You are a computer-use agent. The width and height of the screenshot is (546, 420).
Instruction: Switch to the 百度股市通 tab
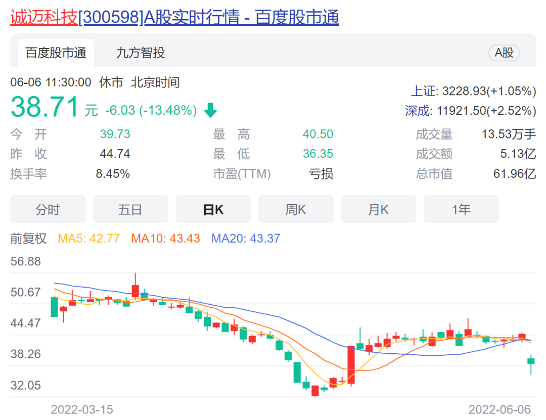(56, 53)
